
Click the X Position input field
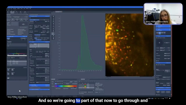[162, 48]
